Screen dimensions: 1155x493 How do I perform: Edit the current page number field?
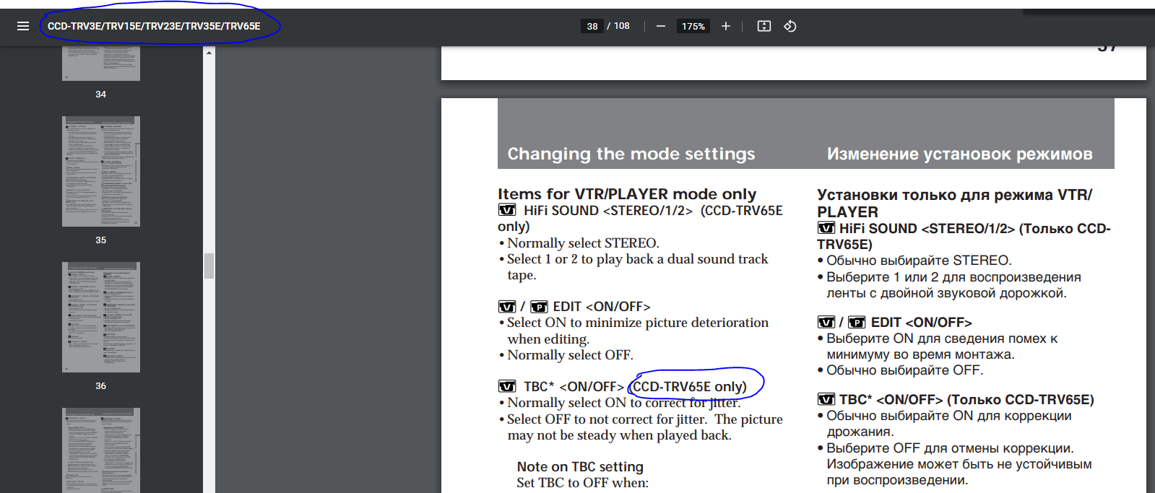click(x=592, y=26)
